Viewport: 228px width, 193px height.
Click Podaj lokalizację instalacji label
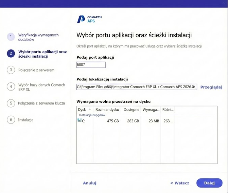pyautogui.click(x=102, y=79)
